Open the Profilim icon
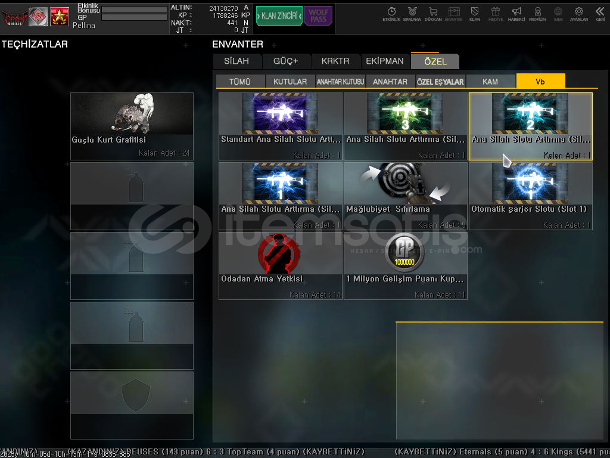The image size is (610, 458). [537, 14]
